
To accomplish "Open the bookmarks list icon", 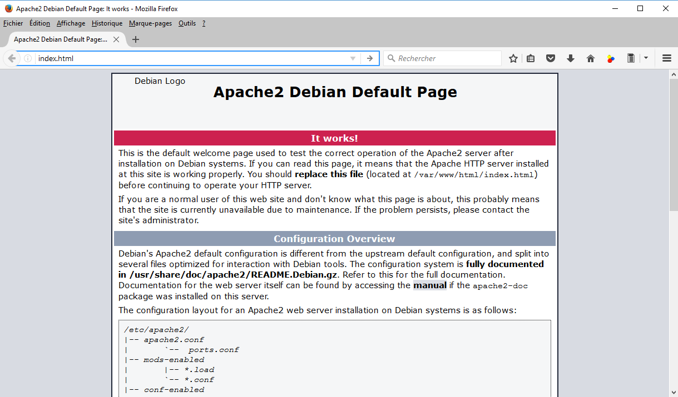I will coord(531,58).
